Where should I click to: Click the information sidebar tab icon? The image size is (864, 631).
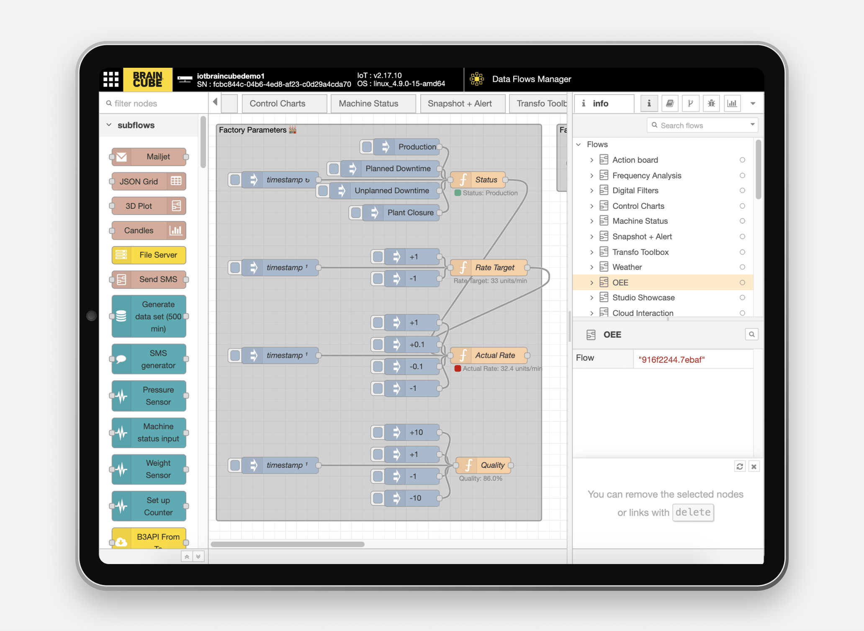click(x=649, y=103)
